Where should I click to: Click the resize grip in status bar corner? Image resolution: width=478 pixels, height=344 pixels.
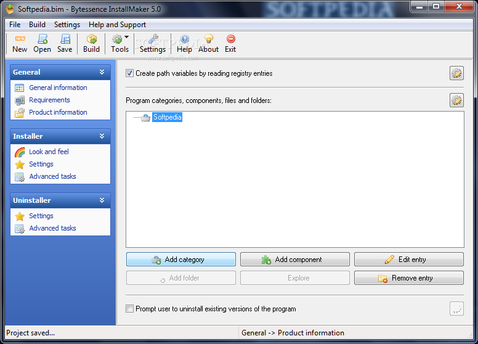coord(469,335)
